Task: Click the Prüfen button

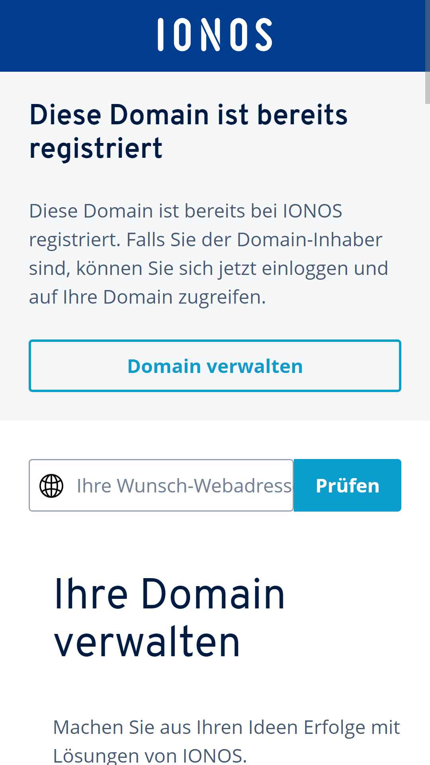Action: click(x=348, y=485)
